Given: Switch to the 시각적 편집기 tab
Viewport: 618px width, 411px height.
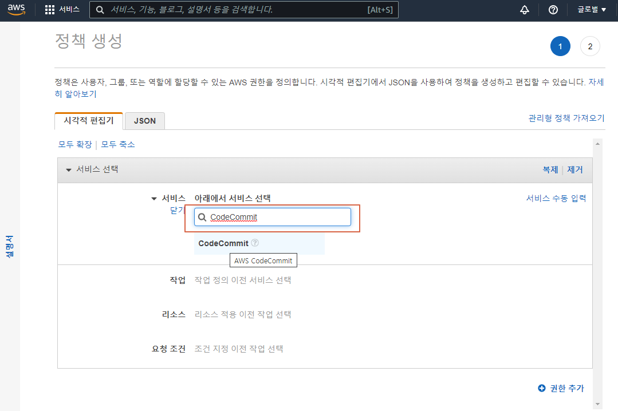Looking at the screenshot, I should tap(89, 121).
